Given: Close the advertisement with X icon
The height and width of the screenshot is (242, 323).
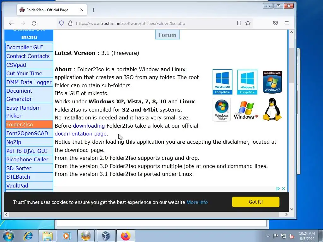Looking at the screenshot, I should point(284,188).
